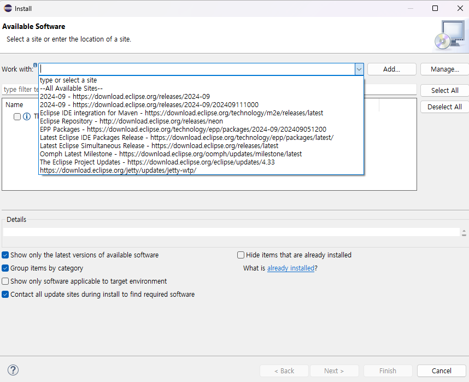The image size is (469, 382).
Task: Choose The Eclipse Project Updates 4.33
Action: coord(201,162)
